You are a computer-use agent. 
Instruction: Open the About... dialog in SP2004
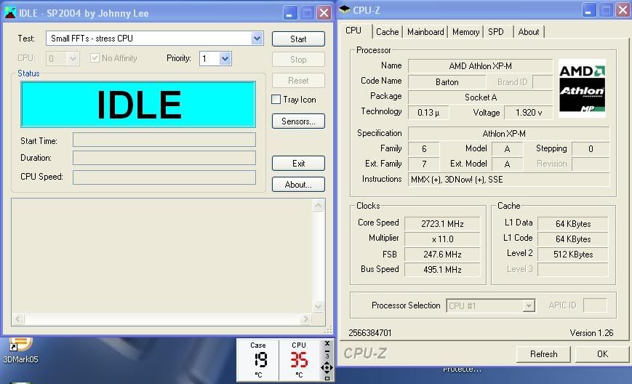pos(298,185)
